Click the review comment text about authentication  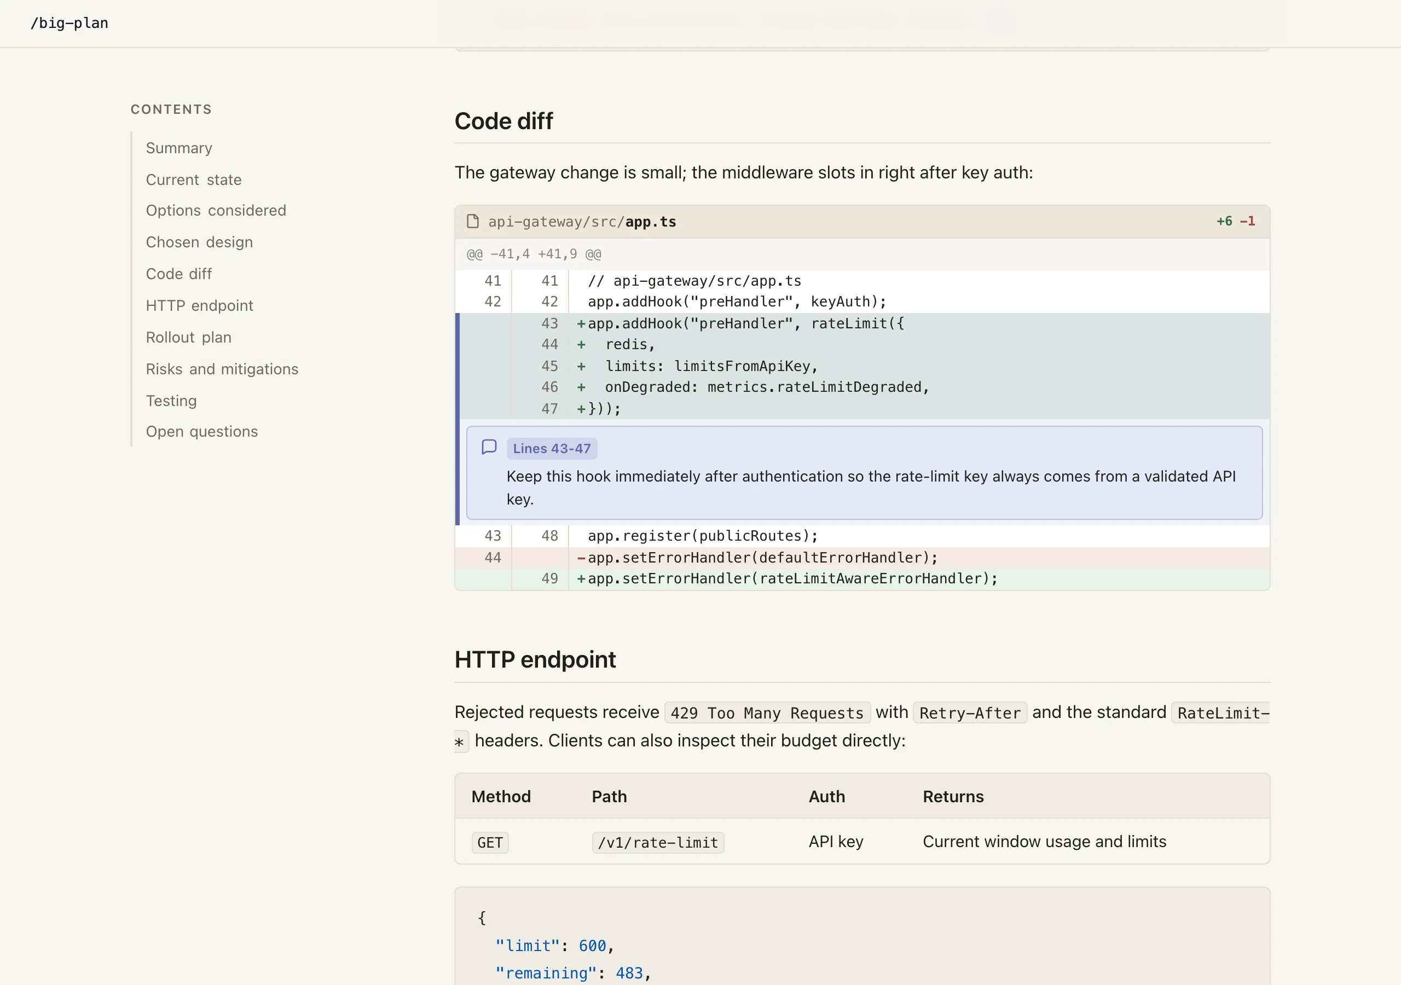pyautogui.click(x=871, y=488)
